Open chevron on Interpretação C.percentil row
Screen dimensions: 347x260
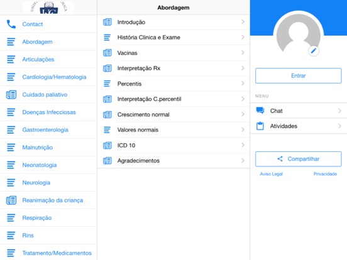243,99
